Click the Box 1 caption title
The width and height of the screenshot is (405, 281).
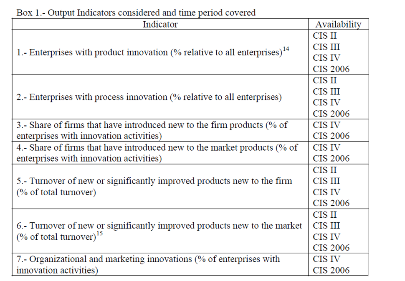(136, 12)
